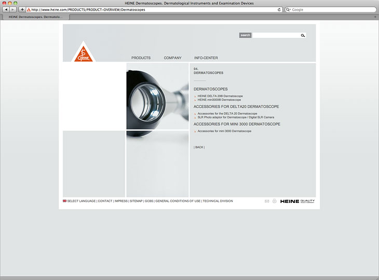Open the CONTACT footer link
Viewport: 379px width, 280px height.
(105, 201)
